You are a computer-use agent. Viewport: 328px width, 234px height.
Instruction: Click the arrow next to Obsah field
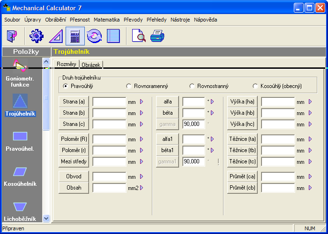coord(142,188)
